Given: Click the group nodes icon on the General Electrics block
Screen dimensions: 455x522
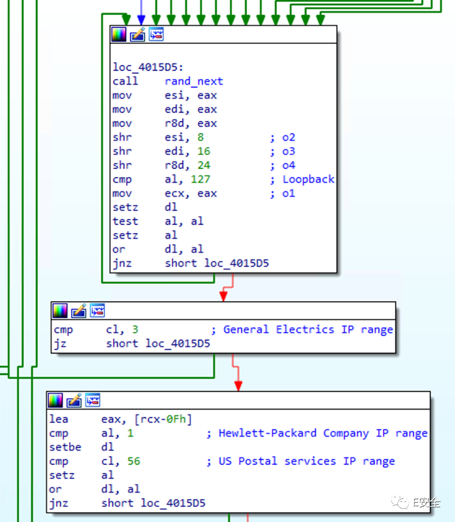Looking at the screenshot, I should click(x=97, y=310).
